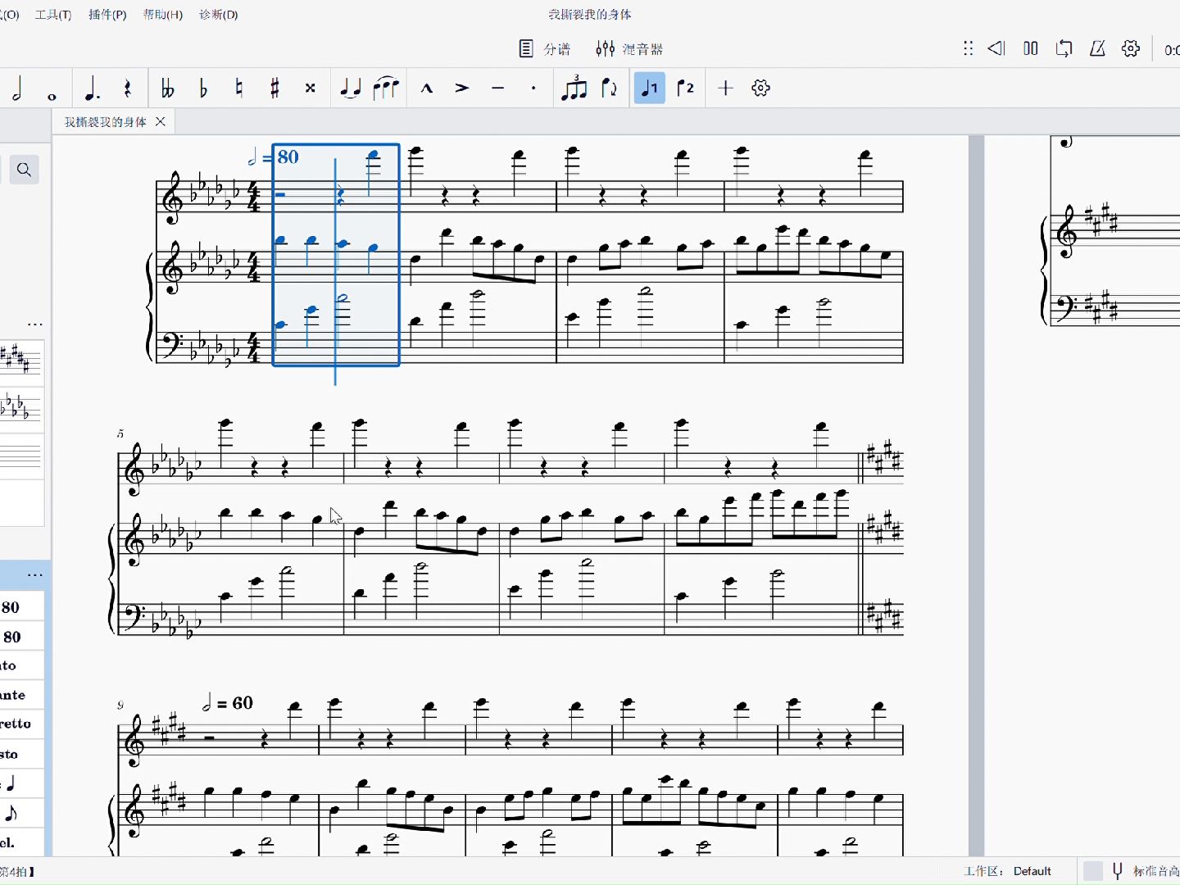Select the half note = 60 tempo marking
Image resolution: width=1180 pixels, height=885 pixels.
(x=228, y=703)
